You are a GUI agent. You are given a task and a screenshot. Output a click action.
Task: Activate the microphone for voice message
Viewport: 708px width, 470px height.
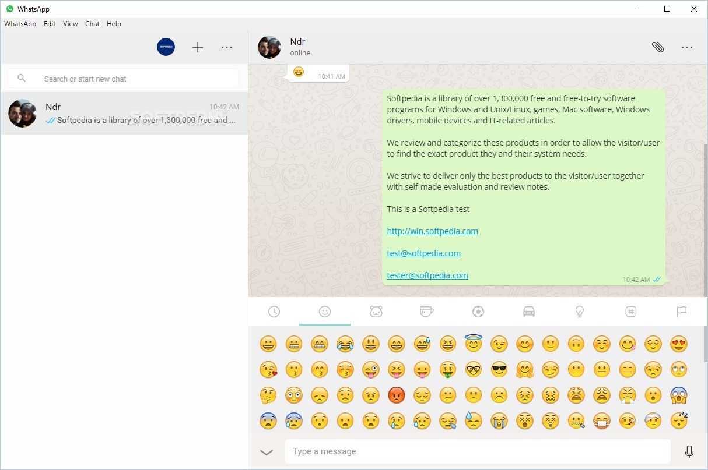click(x=689, y=451)
